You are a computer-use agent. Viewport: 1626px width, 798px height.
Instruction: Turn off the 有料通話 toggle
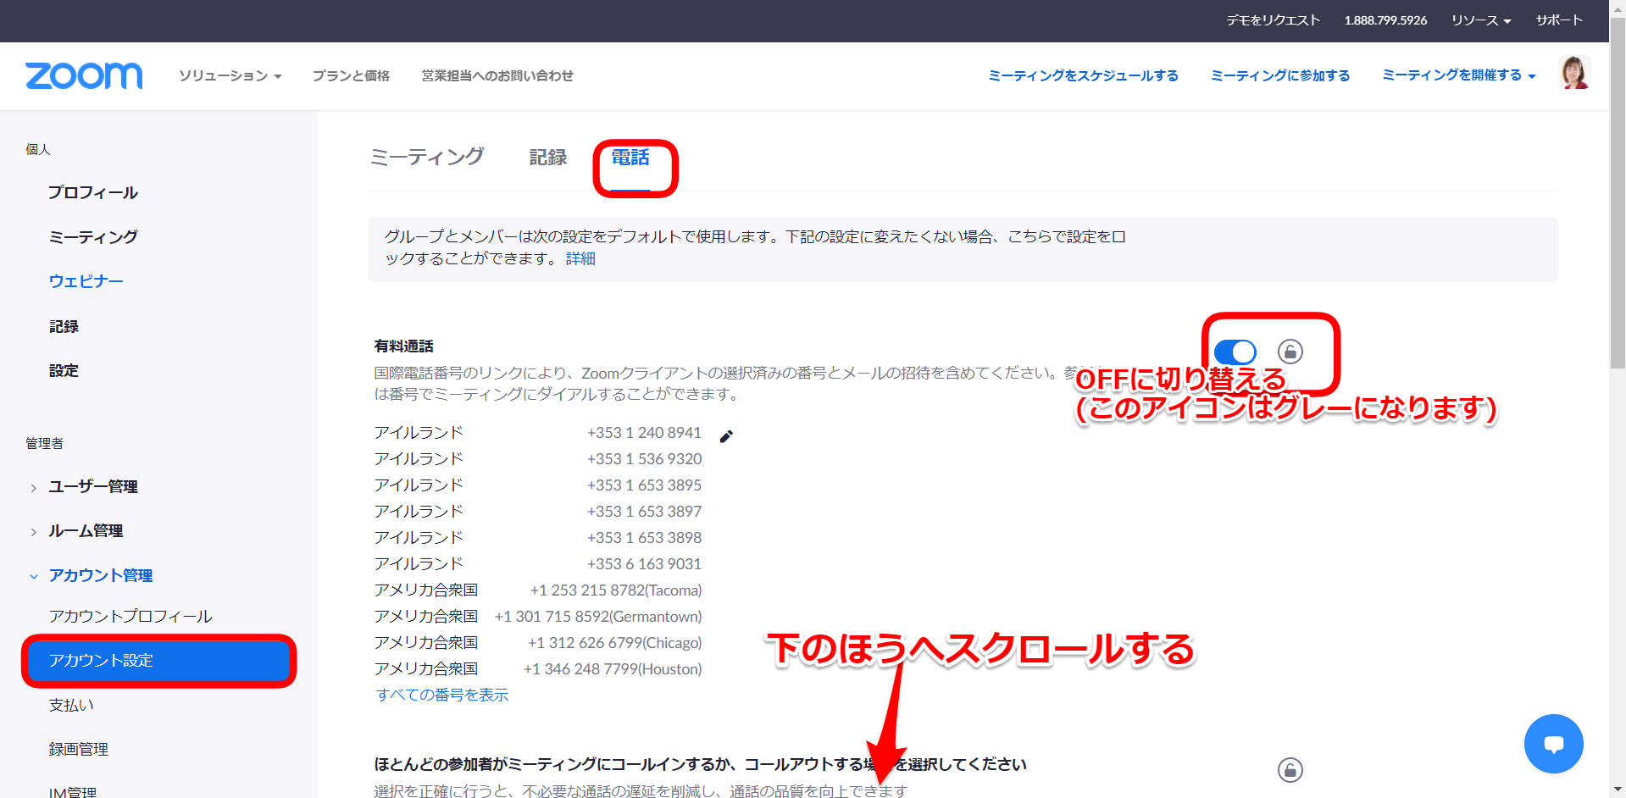coord(1235,352)
